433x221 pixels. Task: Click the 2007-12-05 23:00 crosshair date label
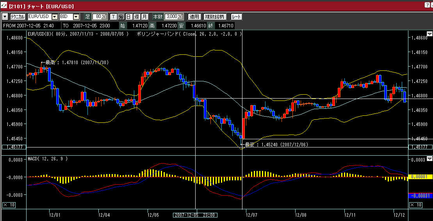195,215
